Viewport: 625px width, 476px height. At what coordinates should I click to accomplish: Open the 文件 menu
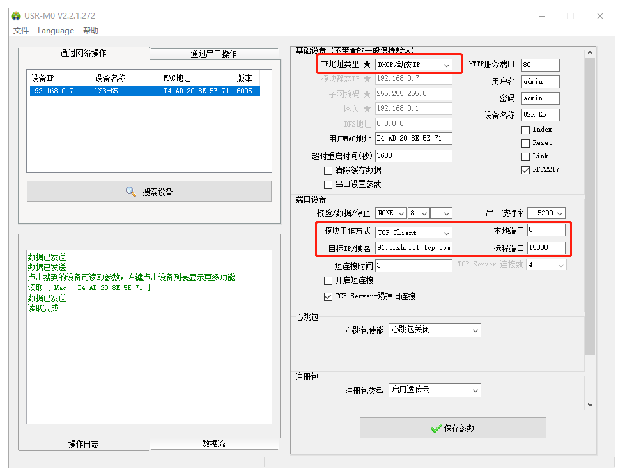pos(21,31)
